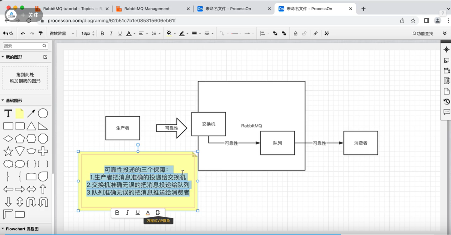Choose the cloud shape

point(8,164)
